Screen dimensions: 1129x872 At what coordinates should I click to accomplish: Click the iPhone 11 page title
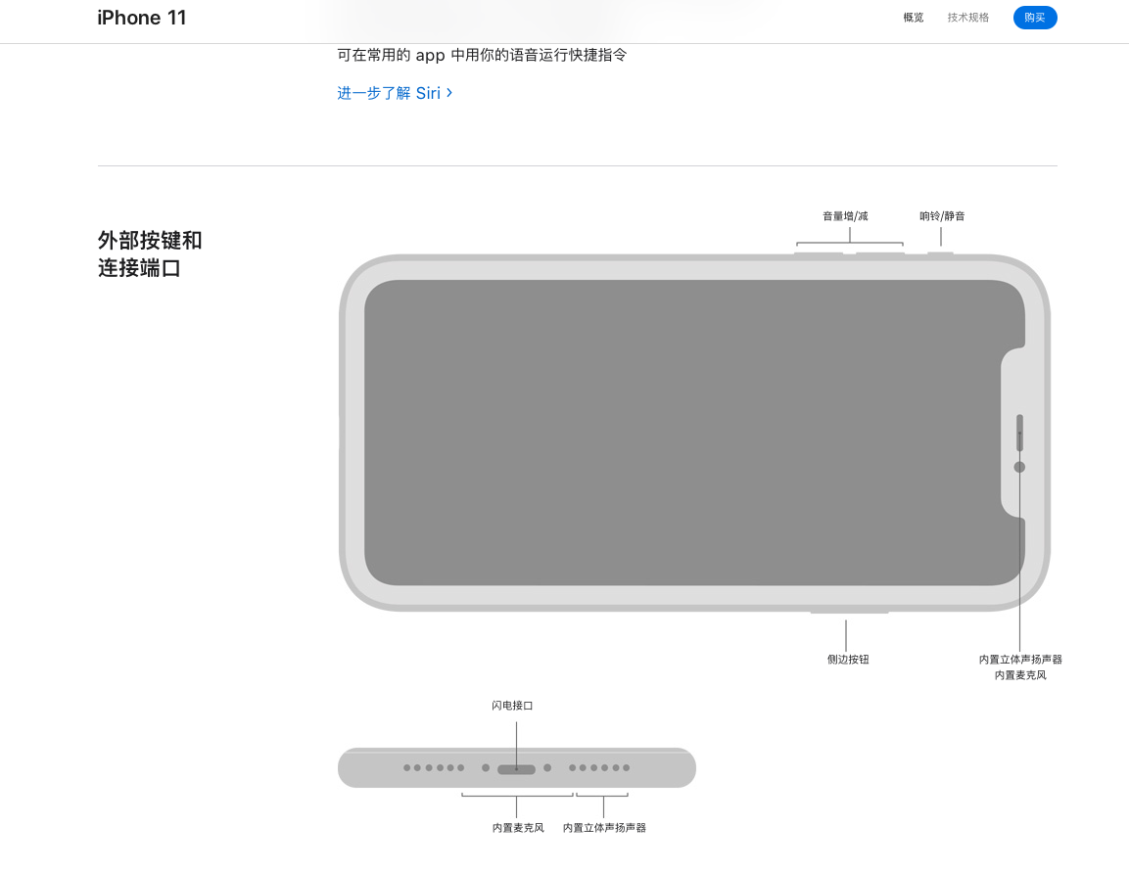pos(142,18)
